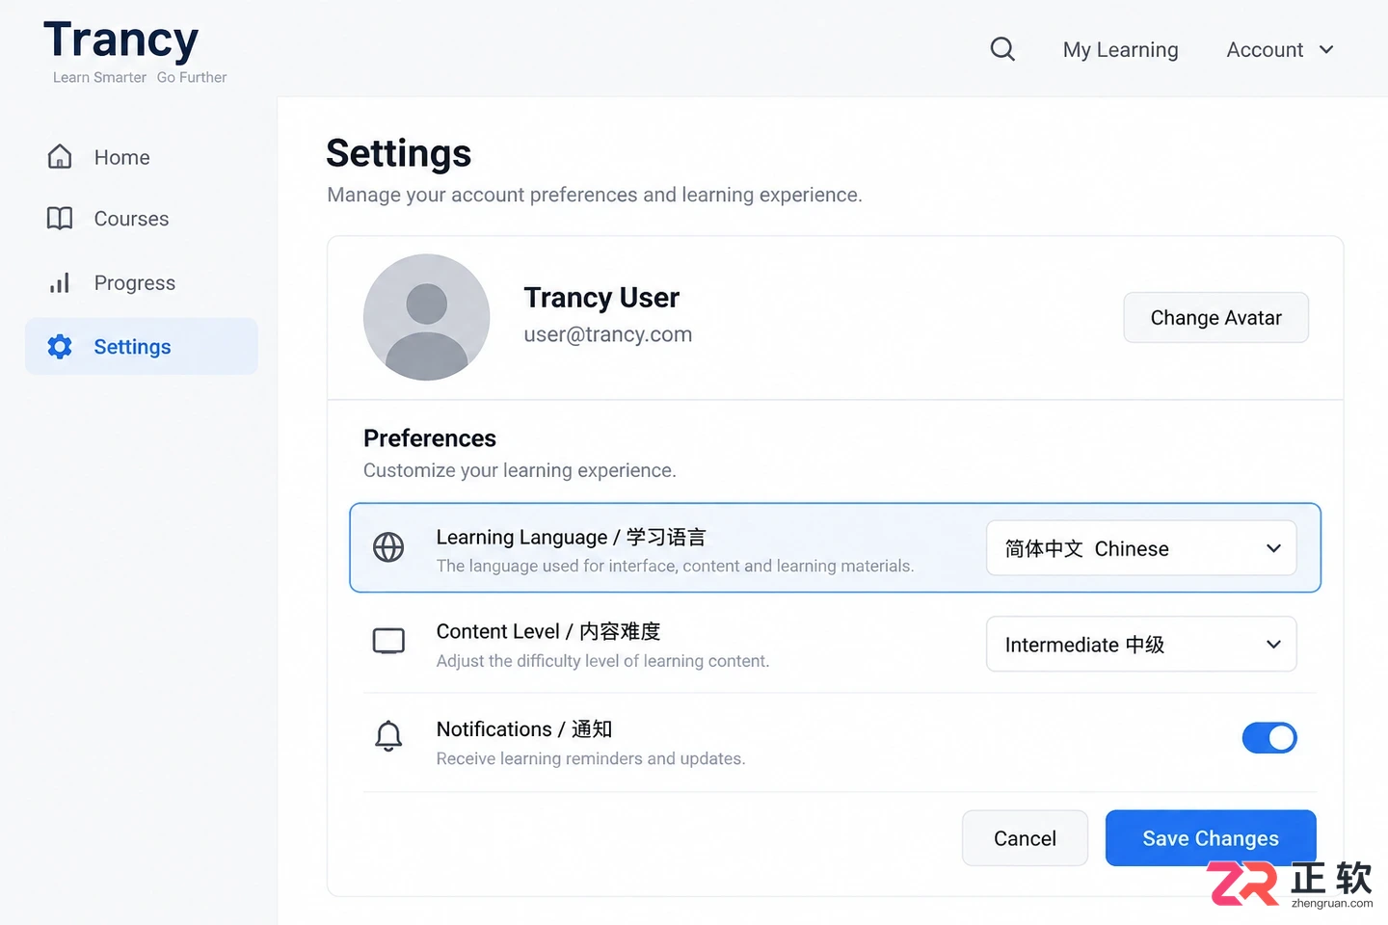This screenshot has height=925, width=1388.
Task: Click the Progress bar-chart icon
Action: (60, 283)
